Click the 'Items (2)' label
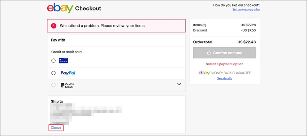Screen dimensions: 307x136 (x=199, y=25)
